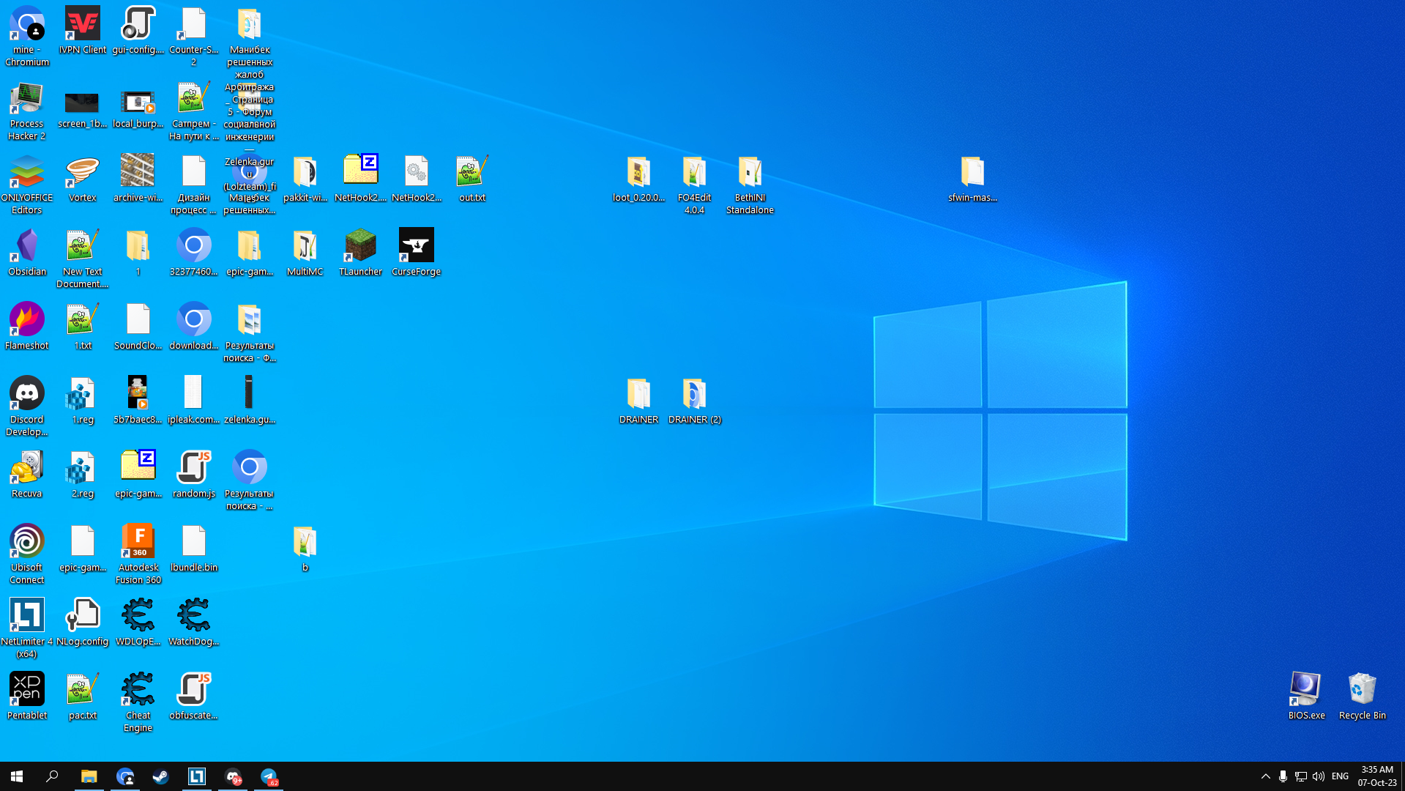
Task: Select the archive-wi... file icon
Action: [x=138, y=179]
